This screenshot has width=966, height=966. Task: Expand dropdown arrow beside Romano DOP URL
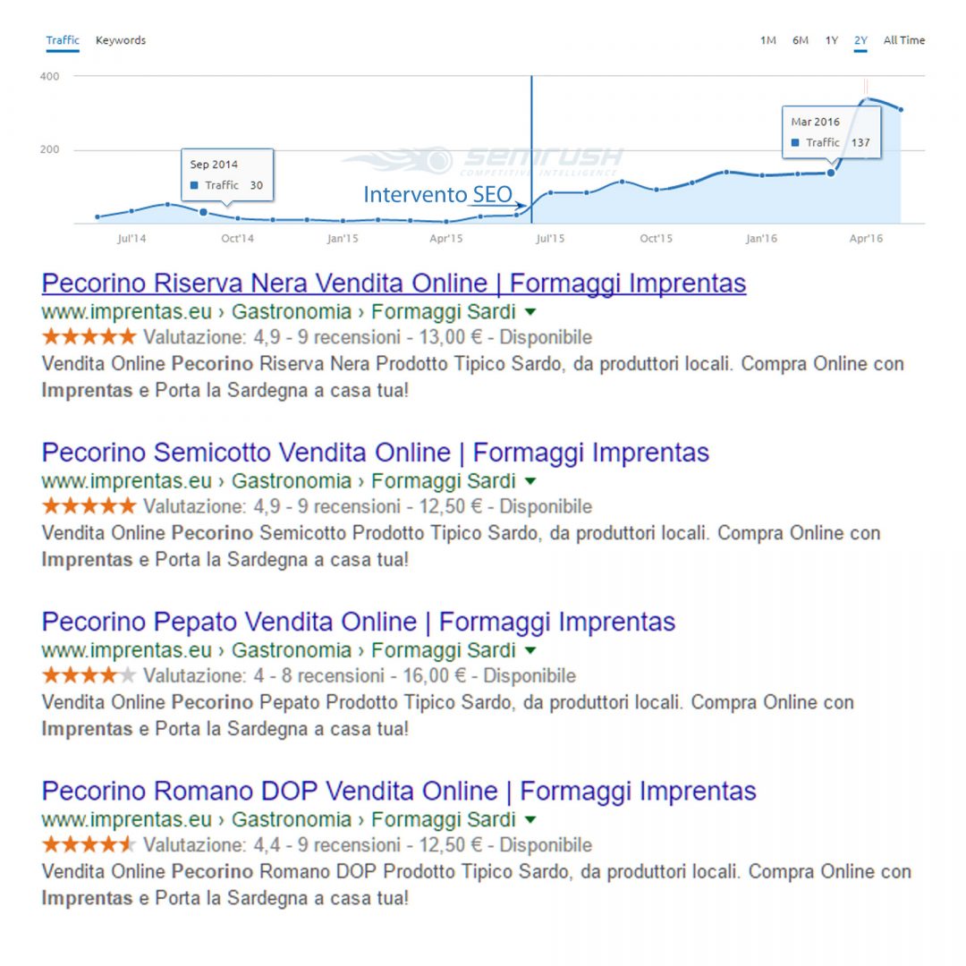[x=530, y=820]
